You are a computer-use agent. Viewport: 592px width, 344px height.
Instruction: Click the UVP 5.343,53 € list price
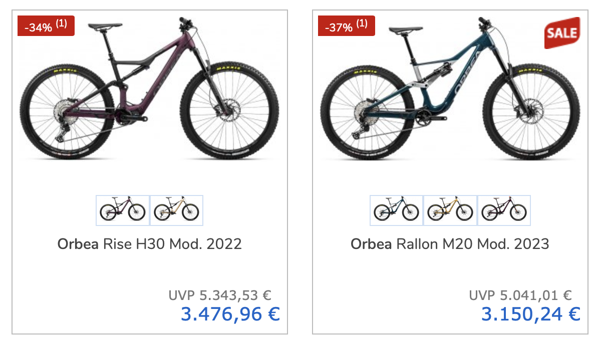(220, 295)
